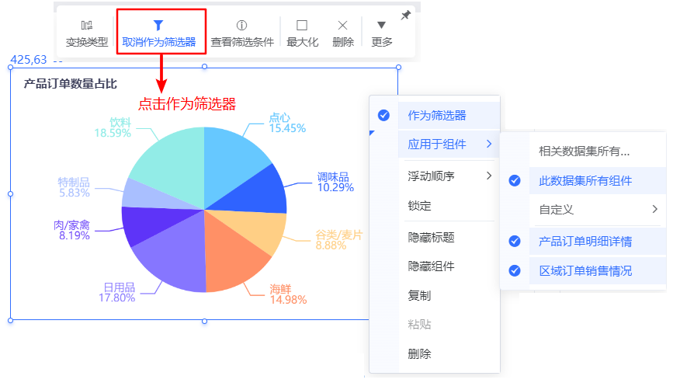
Task: Select 此数据集所有组件 option
Action: point(598,181)
